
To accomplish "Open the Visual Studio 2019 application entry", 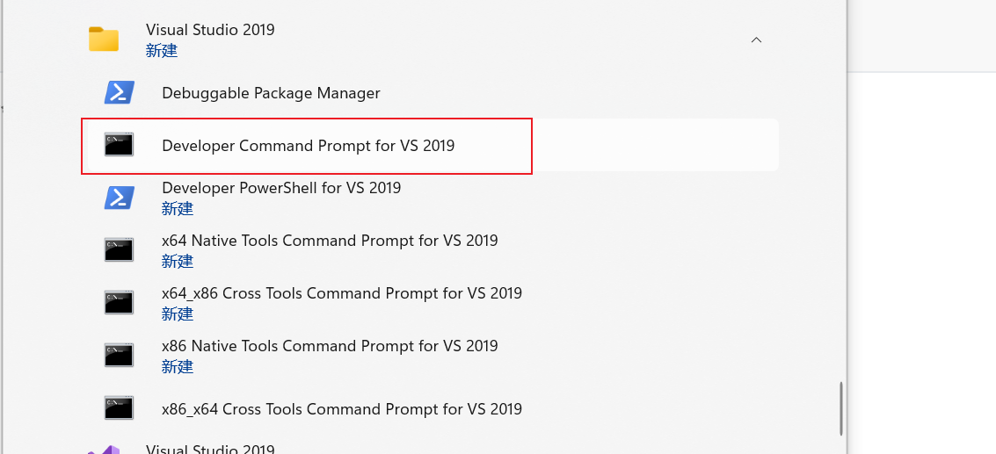I will tap(210, 450).
